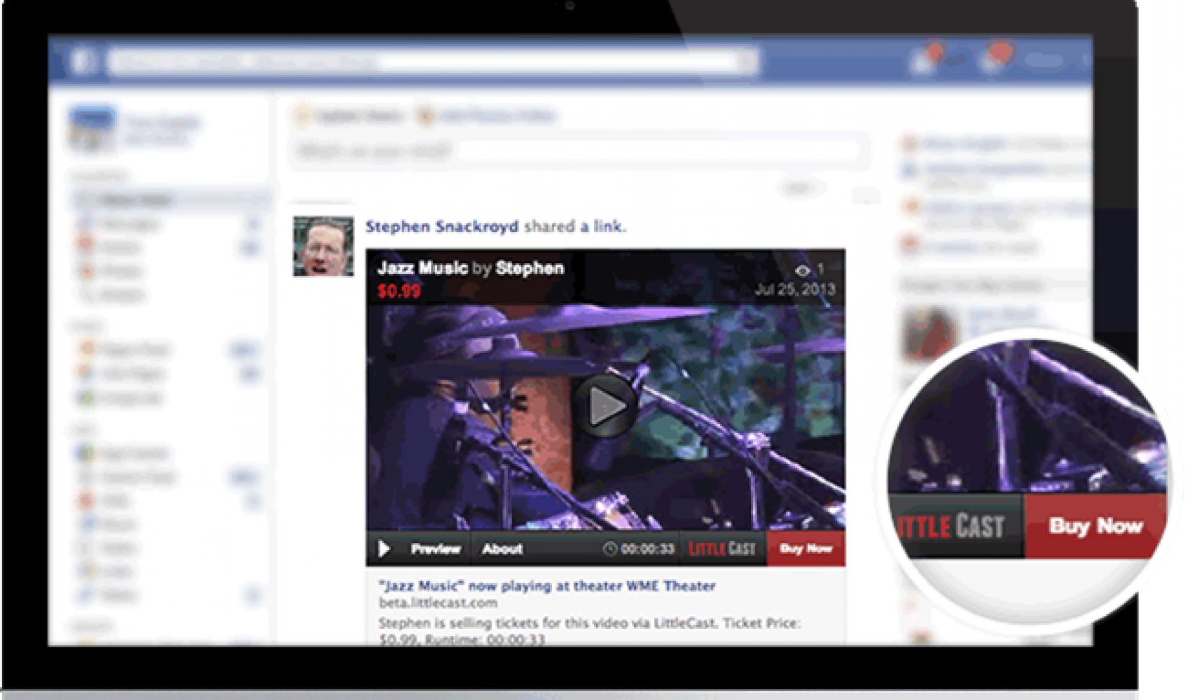Viewport: 1188px width, 700px height.
Task: Click the clock icon beside the playback timer
Action: pyautogui.click(x=610, y=549)
